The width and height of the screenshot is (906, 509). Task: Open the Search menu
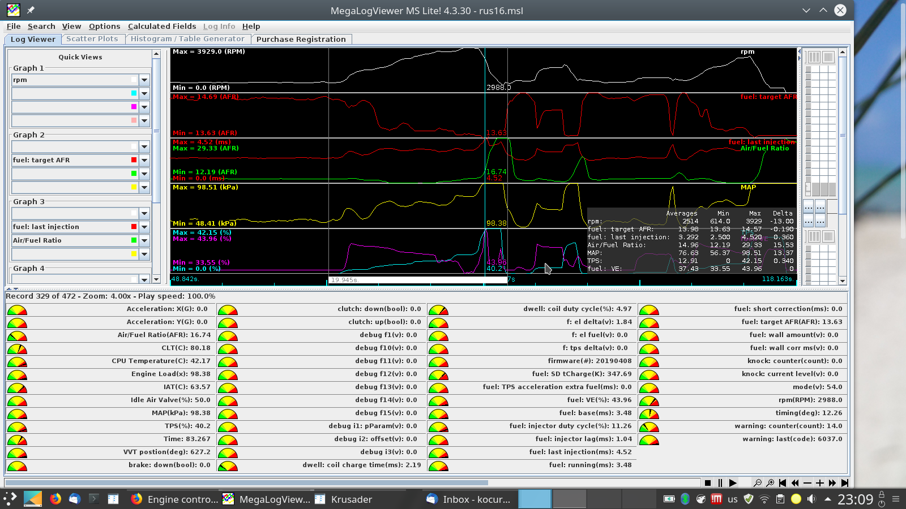(x=41, y=26)
